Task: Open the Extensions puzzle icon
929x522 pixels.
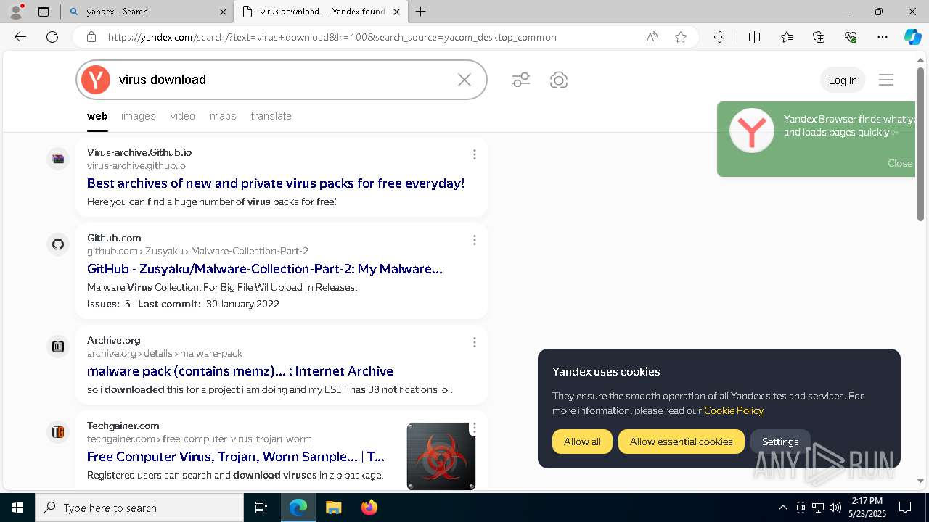Action: [719, 37]
